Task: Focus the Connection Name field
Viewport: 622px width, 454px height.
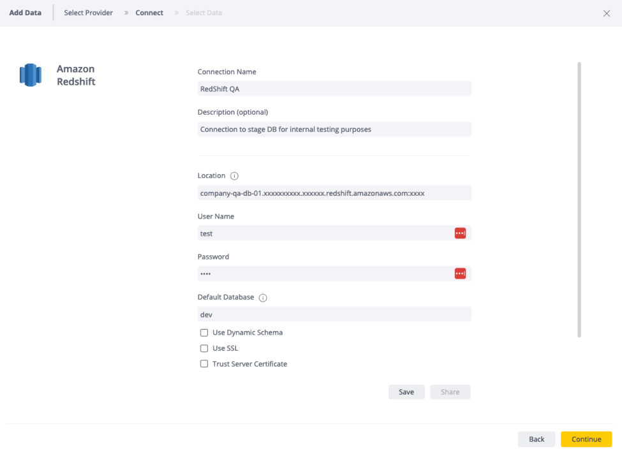Action: [334, 89]
